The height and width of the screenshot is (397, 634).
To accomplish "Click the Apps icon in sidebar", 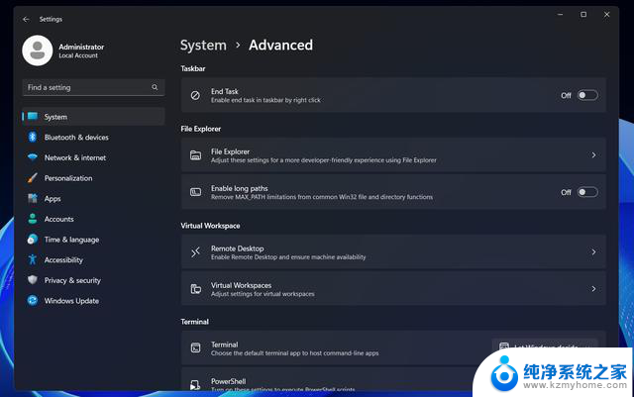I will point(33,198).
